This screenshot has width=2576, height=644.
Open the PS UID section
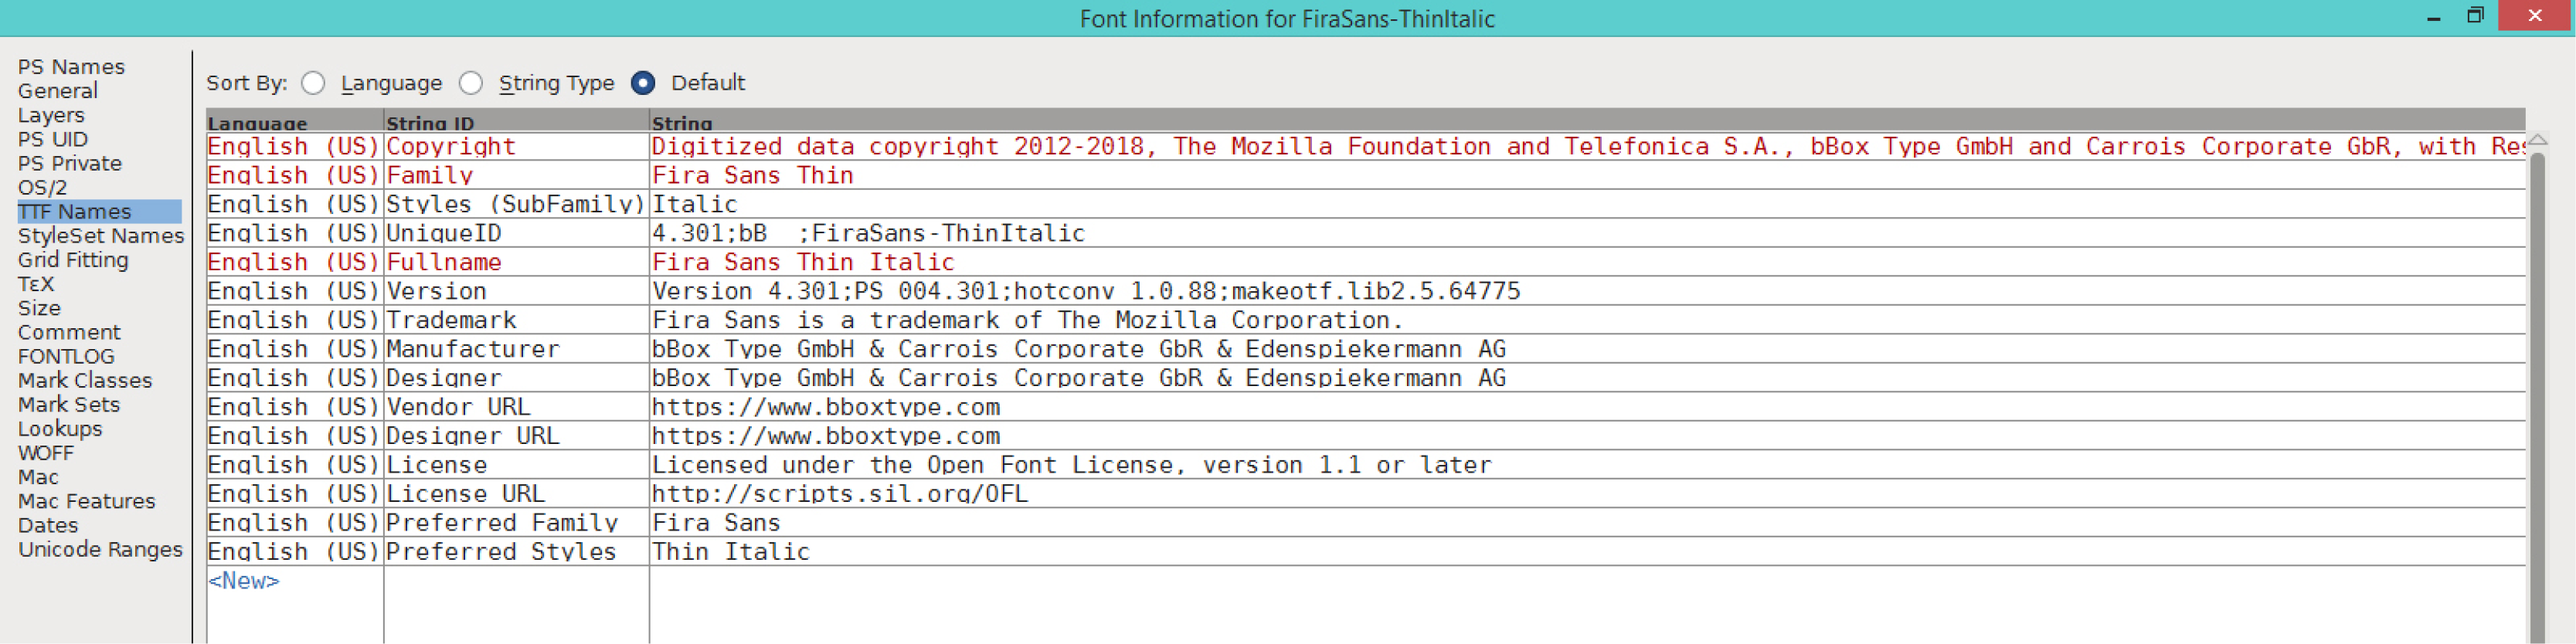[53, 139]
